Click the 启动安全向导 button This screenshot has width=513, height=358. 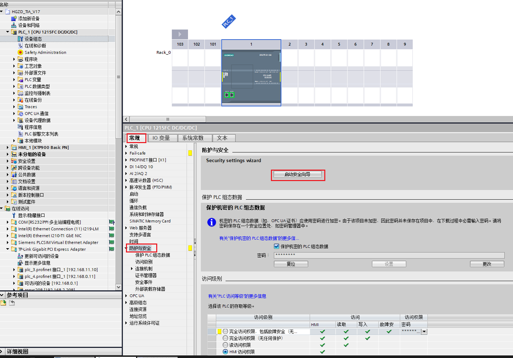[x=297, y=175]
